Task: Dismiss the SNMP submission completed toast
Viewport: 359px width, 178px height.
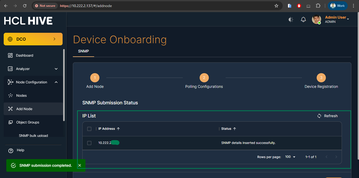Action: [79, 165]
